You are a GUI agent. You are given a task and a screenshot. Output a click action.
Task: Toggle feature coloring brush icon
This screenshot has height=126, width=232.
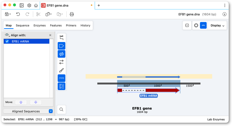pyautogui.click(x=61, y=70)
